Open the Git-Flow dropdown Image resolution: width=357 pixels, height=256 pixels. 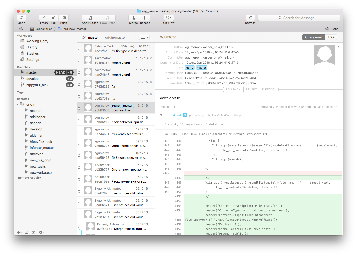click(169, 18)
